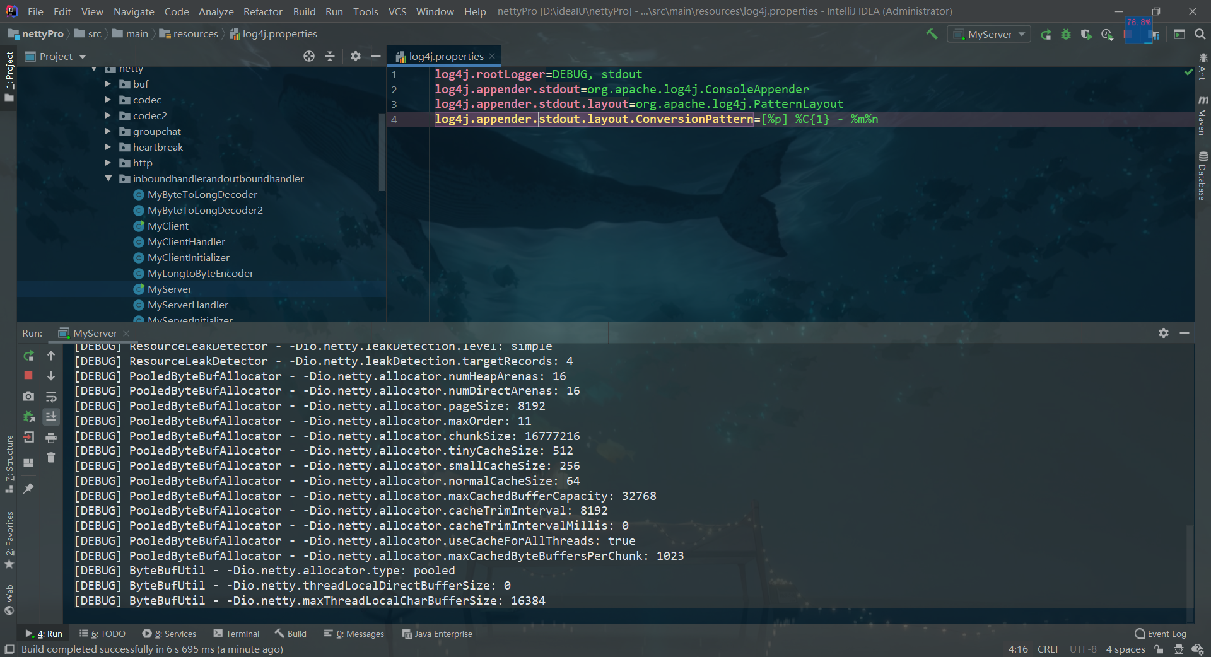Build the project with the hammer icon
Screen dimensions: 1211x657
pos(932,34)
